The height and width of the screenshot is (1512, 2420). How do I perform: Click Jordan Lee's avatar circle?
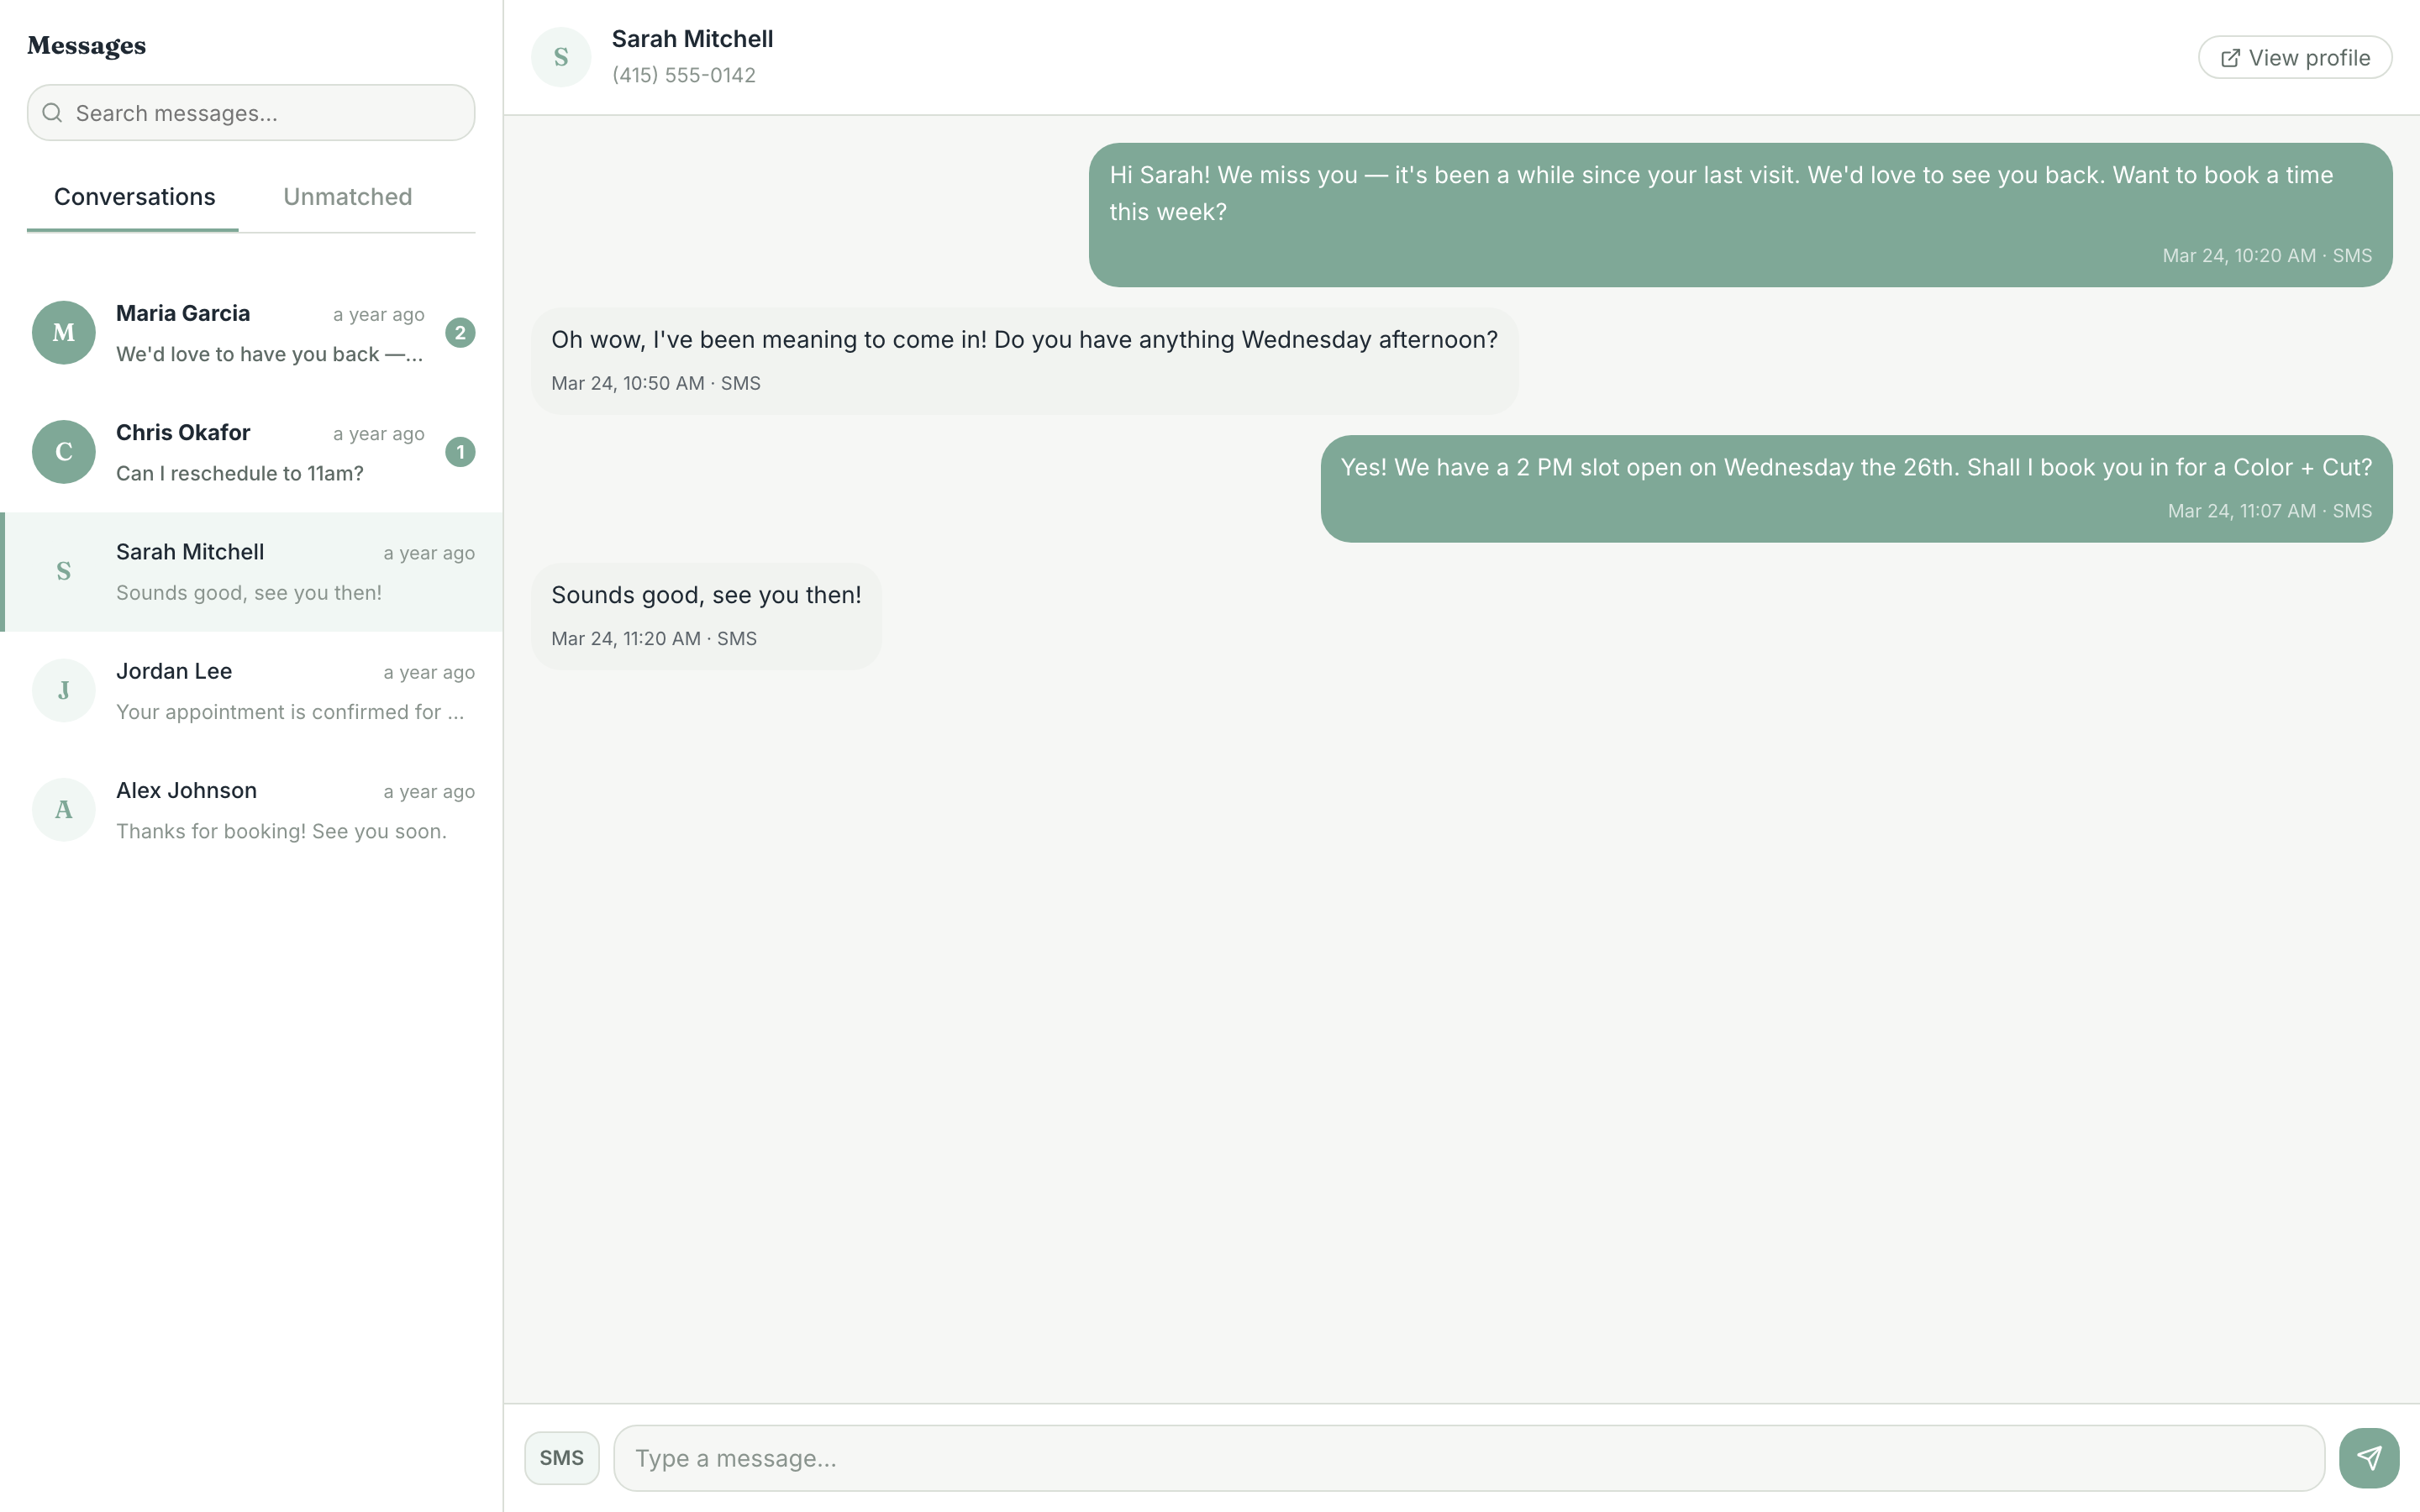[63, 689]
